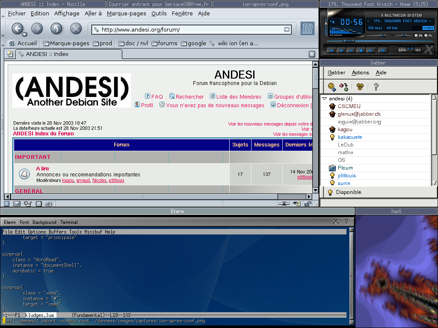Skip to next track in XMMS
Screen dimensions: 438x328
pyautogui.click(x=370, y=50)
